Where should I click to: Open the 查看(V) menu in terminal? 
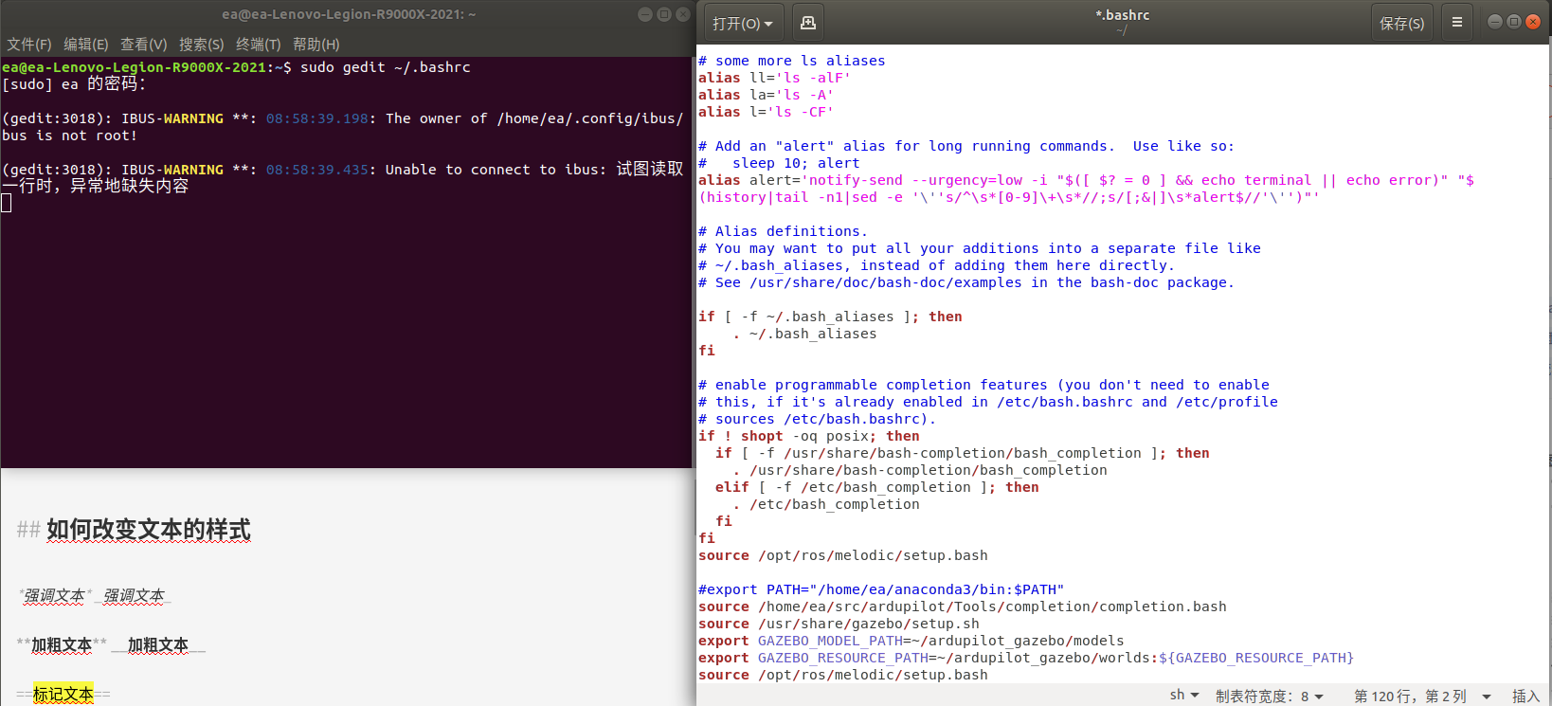(144, 45)
